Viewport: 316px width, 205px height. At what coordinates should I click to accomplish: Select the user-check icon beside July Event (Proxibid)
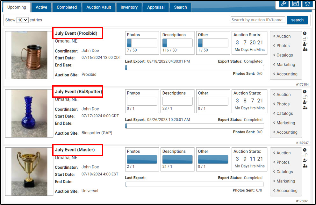tap(304, 44)
